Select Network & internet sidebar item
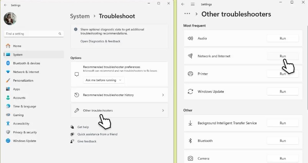The height and width of the screenshot is (163, 308). (26, 72)
